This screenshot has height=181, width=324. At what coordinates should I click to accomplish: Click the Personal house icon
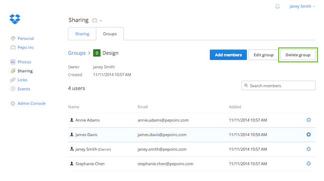tap(13, 38)
